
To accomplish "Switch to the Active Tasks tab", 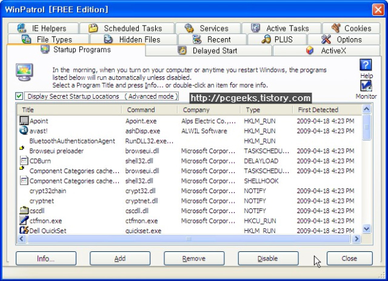I will [281, 28].
